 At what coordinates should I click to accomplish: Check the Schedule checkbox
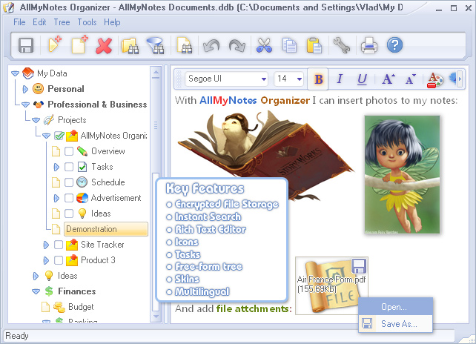tap(69, 182)
